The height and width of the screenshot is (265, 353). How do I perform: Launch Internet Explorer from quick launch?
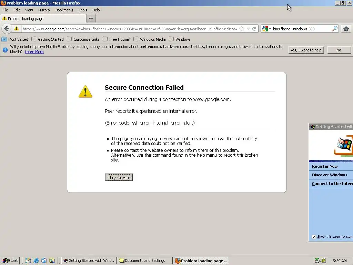click(x=36, y=261)
